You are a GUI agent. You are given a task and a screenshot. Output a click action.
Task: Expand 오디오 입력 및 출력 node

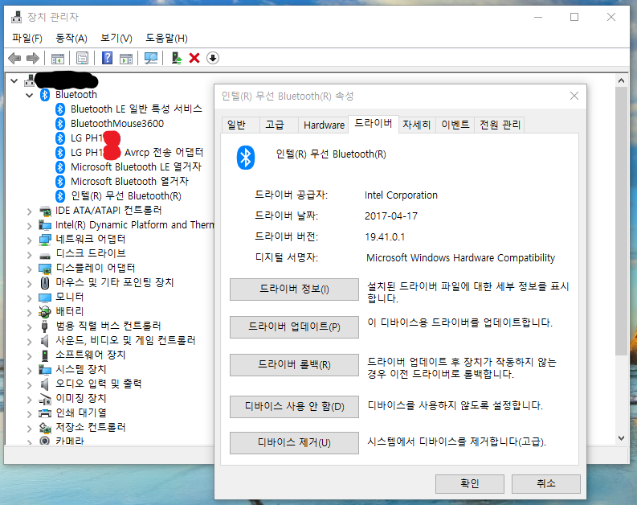click(x=29, y=384)
